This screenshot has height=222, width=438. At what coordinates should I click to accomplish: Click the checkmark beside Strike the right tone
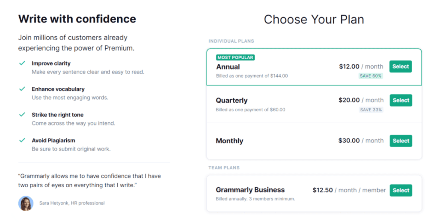[x=22, y=114]
